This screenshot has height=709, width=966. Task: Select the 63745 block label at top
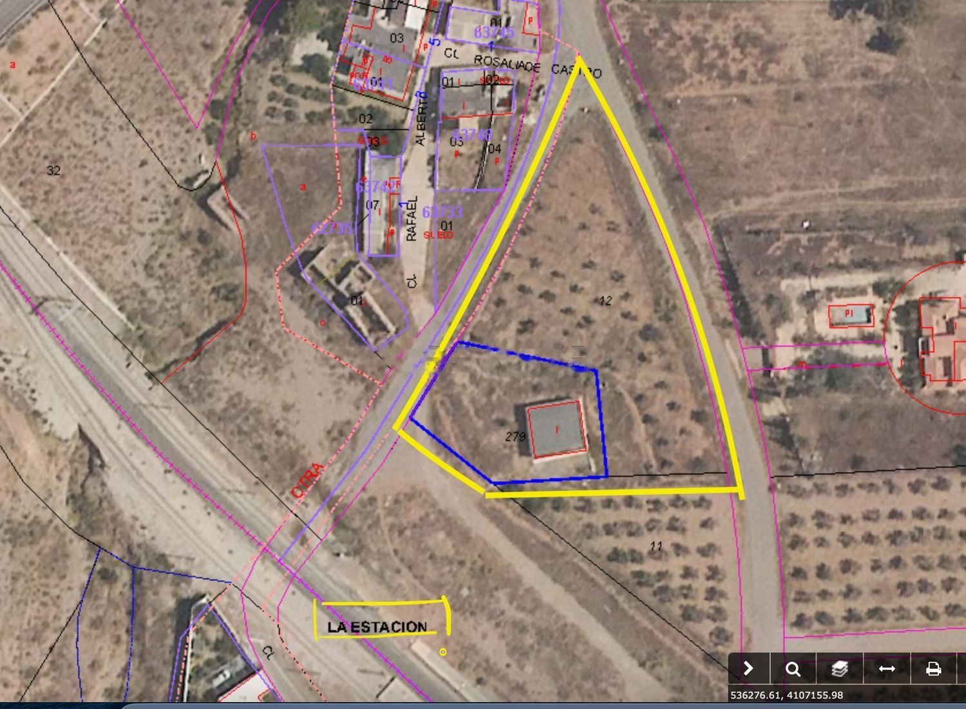pyautogui.click(x=494, y=32)
